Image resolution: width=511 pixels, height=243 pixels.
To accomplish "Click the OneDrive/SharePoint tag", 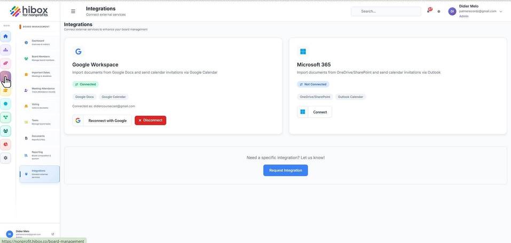I will click(315, 97).
